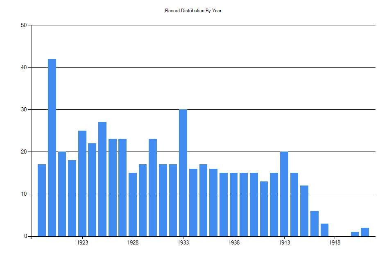Click the x-axis label 1933
The height and width of the screenshot is (258, 387).
pos(183,242)
